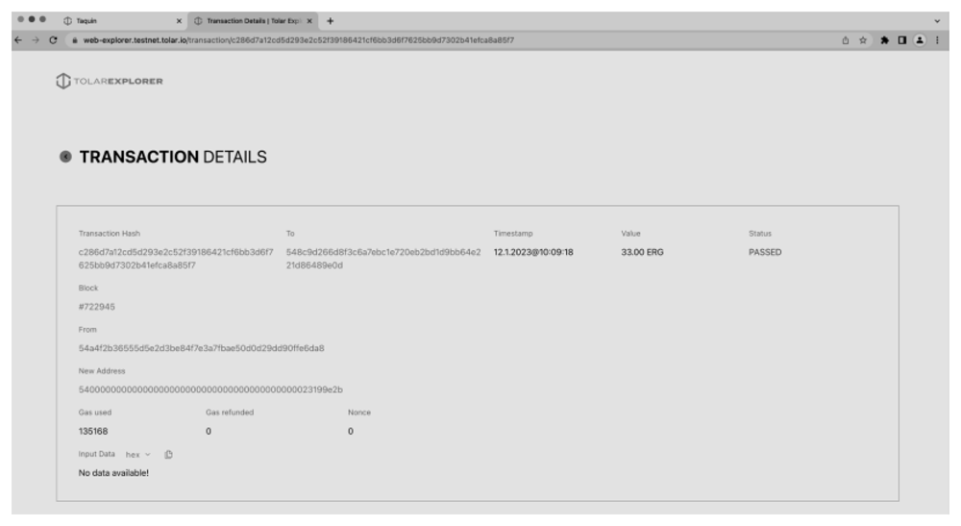Open the browser profile avatar
This screenshot has width=961, height=526.
(920, 39)
